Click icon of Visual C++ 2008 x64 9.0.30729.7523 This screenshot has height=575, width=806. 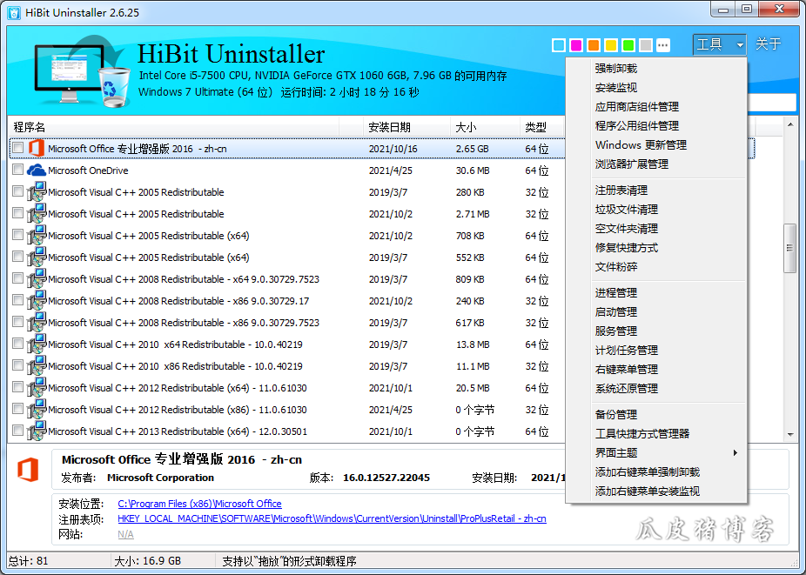36,279
